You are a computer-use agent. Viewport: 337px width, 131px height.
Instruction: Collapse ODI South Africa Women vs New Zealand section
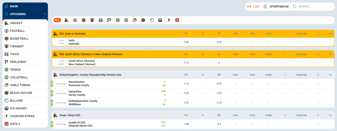pos(330,54)
